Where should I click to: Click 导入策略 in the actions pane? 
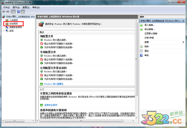[150, 25]
